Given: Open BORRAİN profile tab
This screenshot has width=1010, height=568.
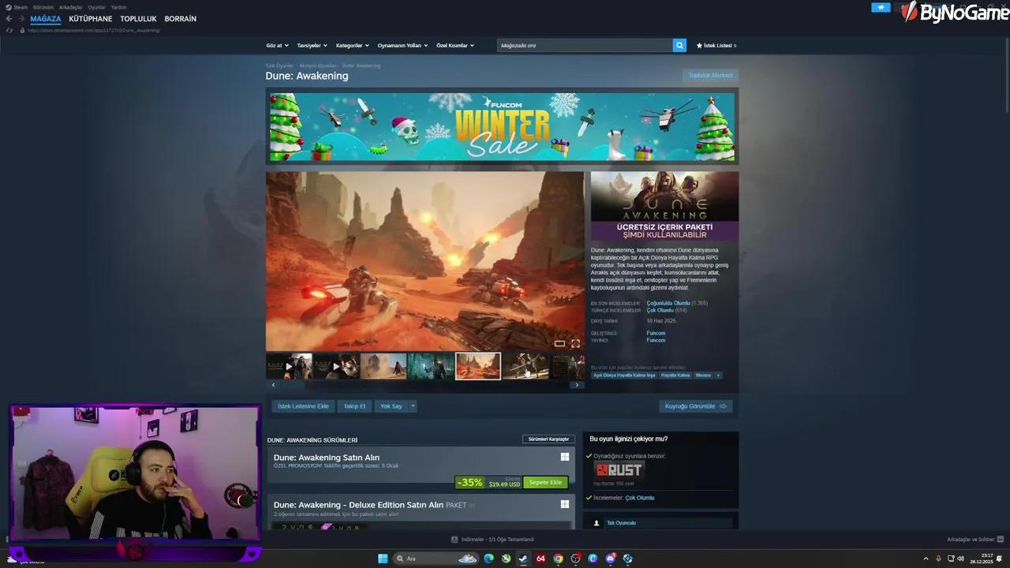Looking at the screenshot, I should [181, 19].
